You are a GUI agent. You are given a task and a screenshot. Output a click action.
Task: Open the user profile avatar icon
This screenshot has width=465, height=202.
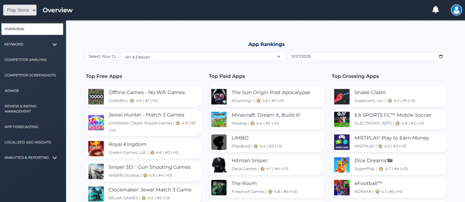click(x=456, y=10)
